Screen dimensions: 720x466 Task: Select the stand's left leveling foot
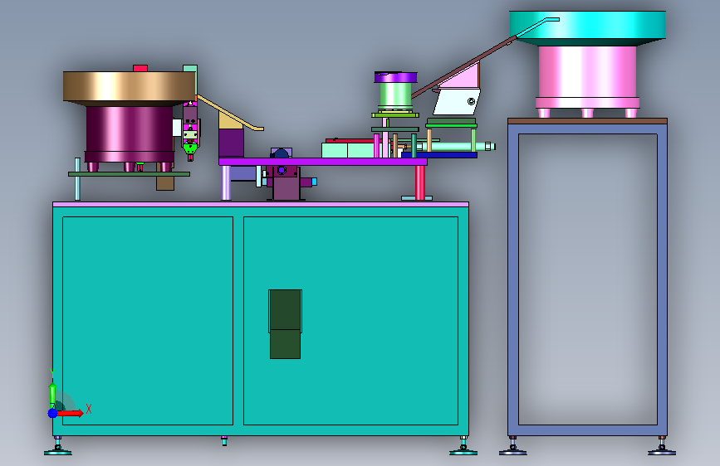click(513, 448)
